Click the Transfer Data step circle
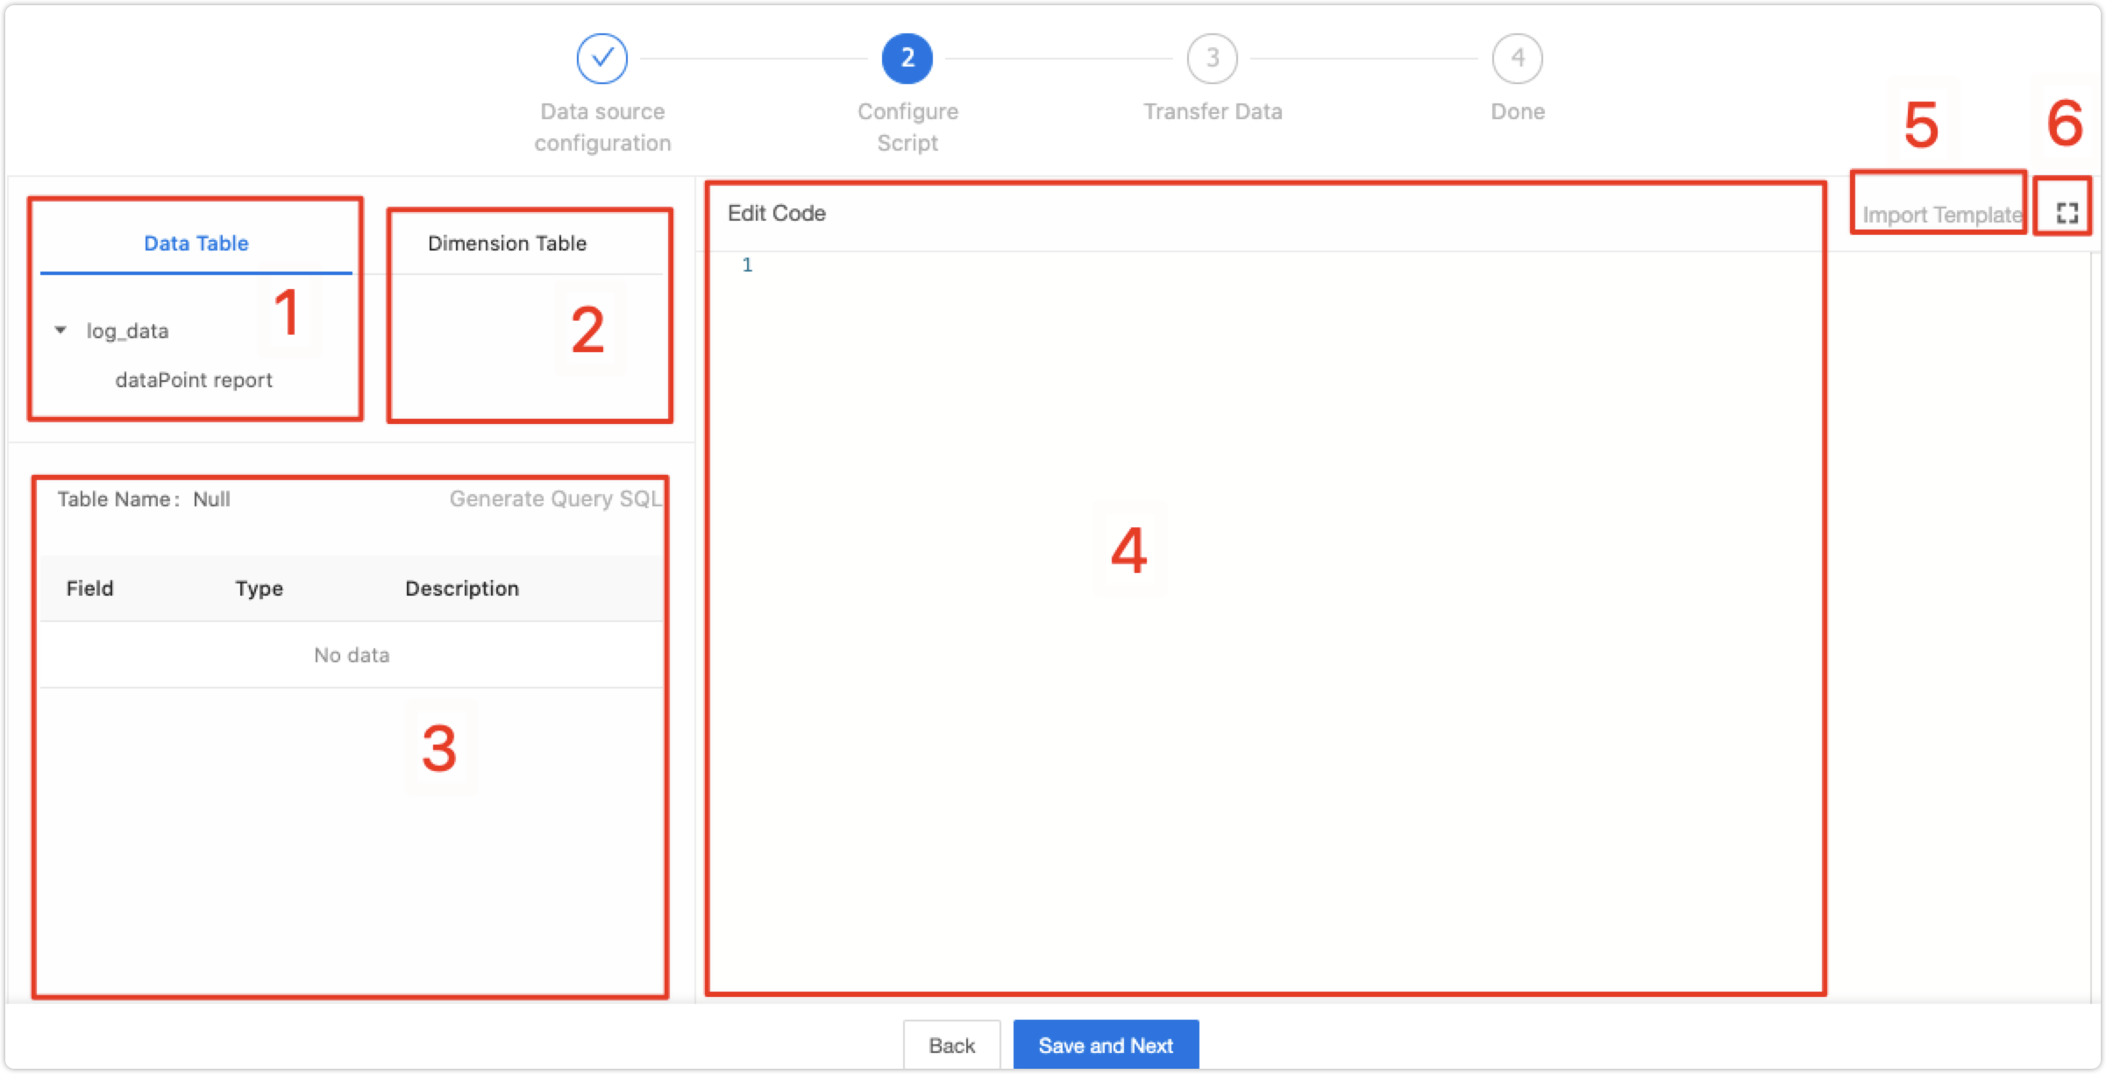Image resolution: width=2106 pixels, height=1074 pixels. pos(1212,58)
